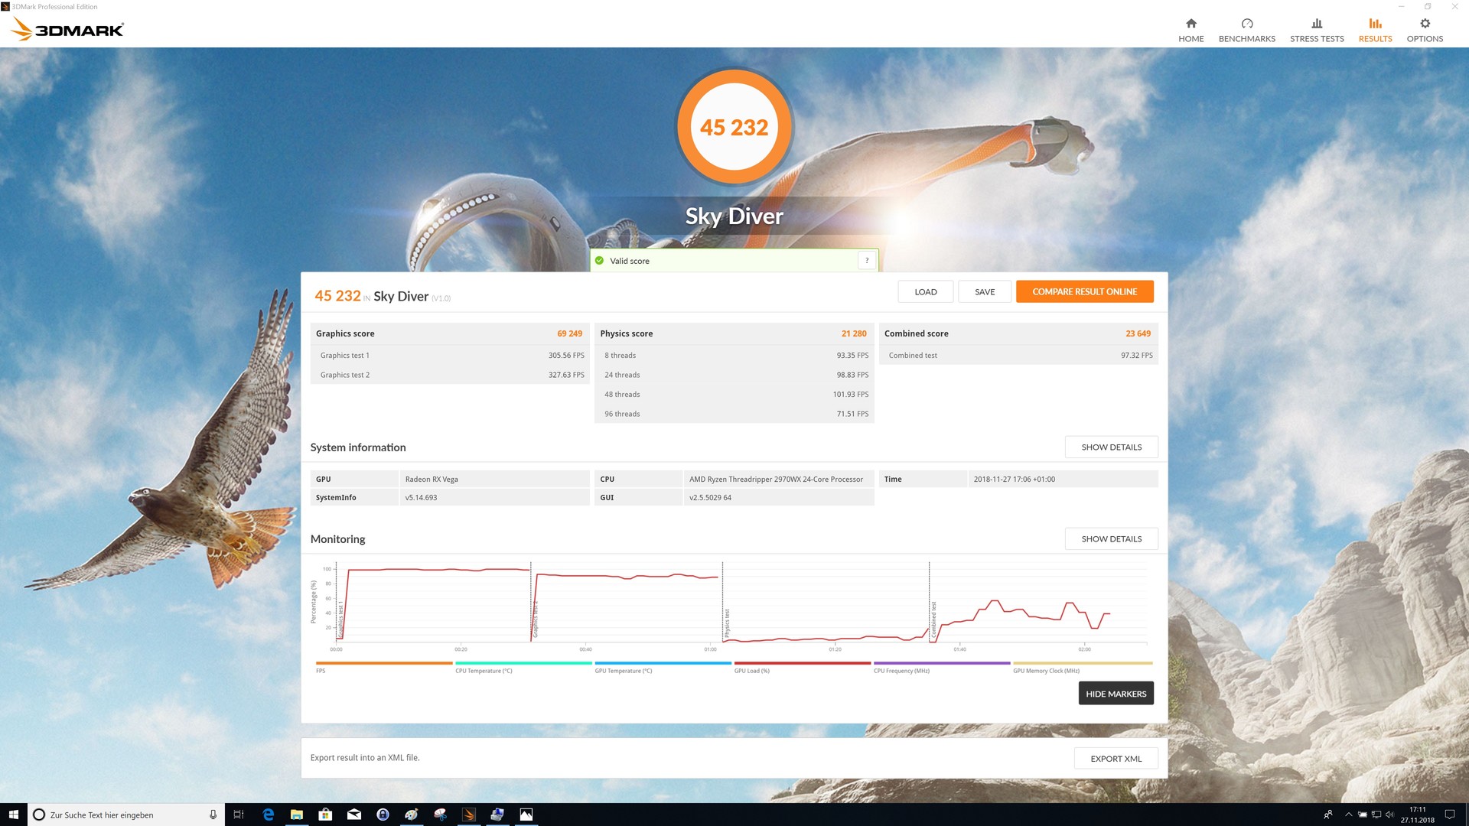
Task: Open Snipping Tool from the taskbar
Action: (x=440, y=815)
